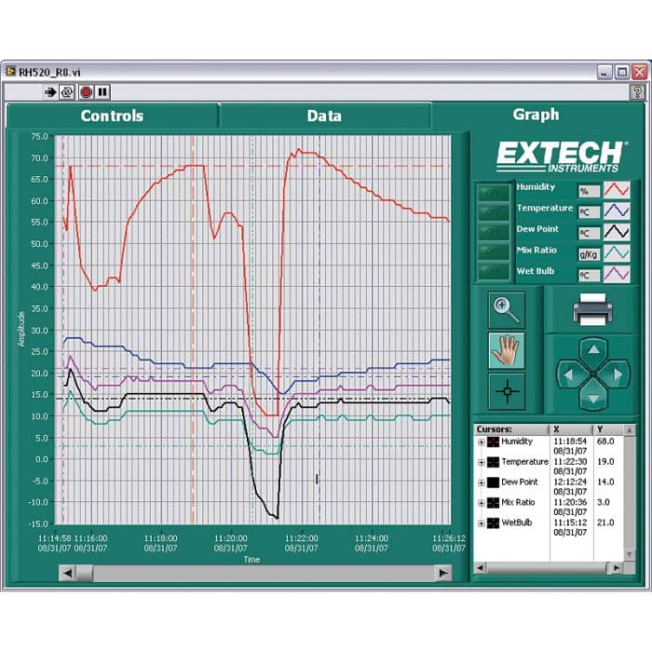The height and width of the screenshot is (652, 652).
Task: Click the Y column header
Action: pyautogui.click(x=609, y=429)
